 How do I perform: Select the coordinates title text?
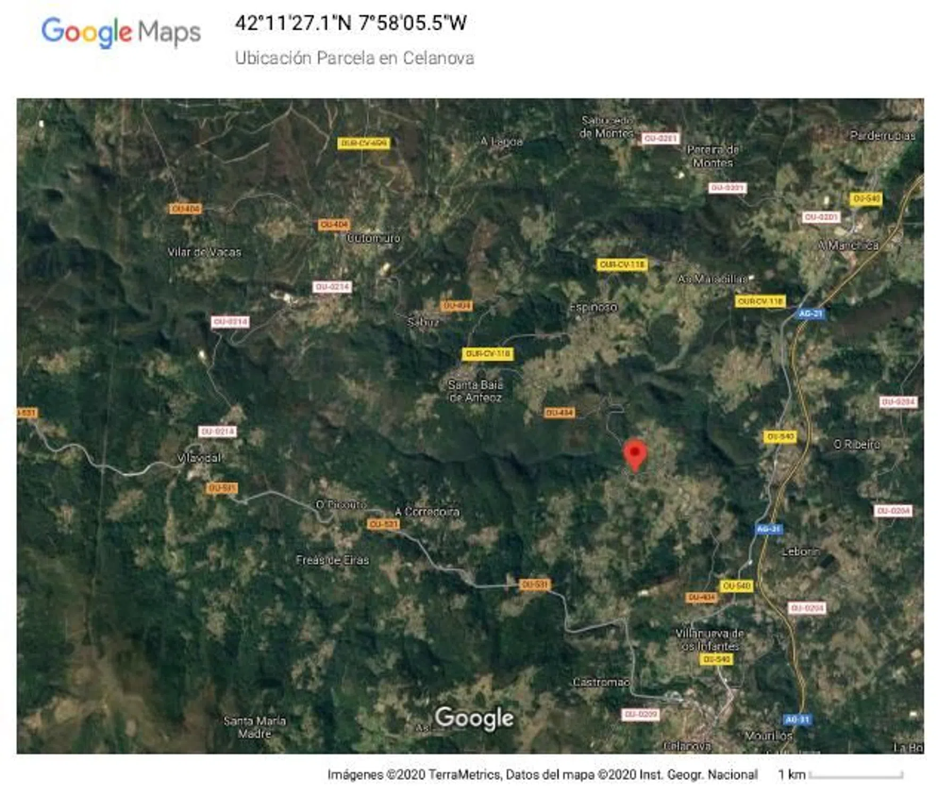point(351,23)
